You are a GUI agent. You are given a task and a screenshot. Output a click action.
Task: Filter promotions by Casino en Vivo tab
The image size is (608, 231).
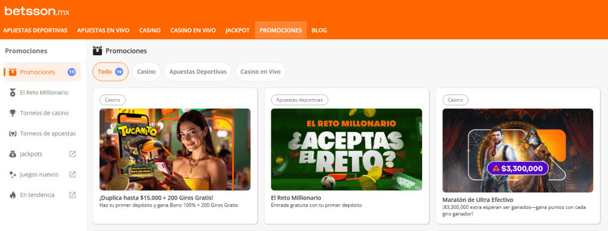260,72
